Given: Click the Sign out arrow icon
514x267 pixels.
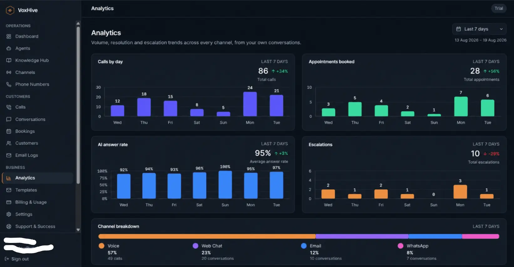Looking at the screenshot, I should tap(7, 259).
